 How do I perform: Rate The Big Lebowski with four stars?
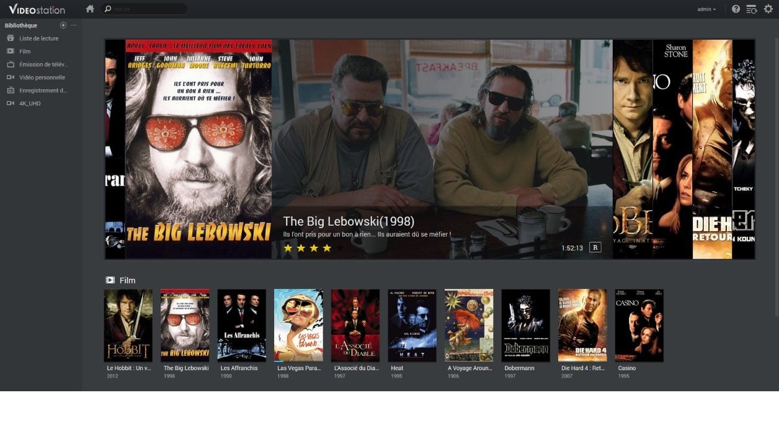327,248
